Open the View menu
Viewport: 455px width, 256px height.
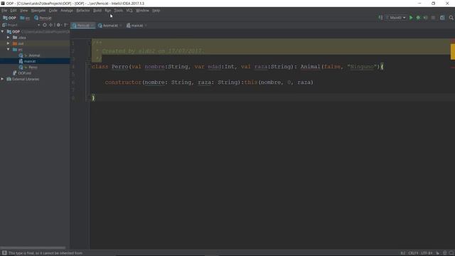tap(23, 11)
